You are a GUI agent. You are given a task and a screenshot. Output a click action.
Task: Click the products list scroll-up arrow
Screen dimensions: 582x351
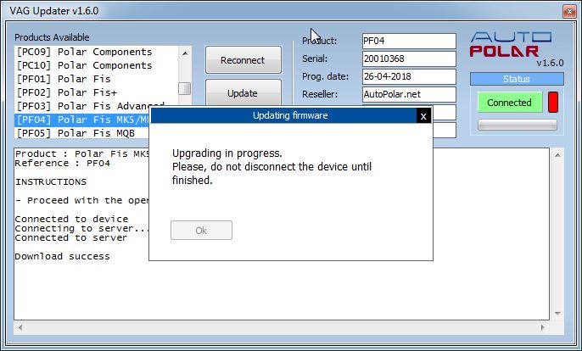[185, 53]
